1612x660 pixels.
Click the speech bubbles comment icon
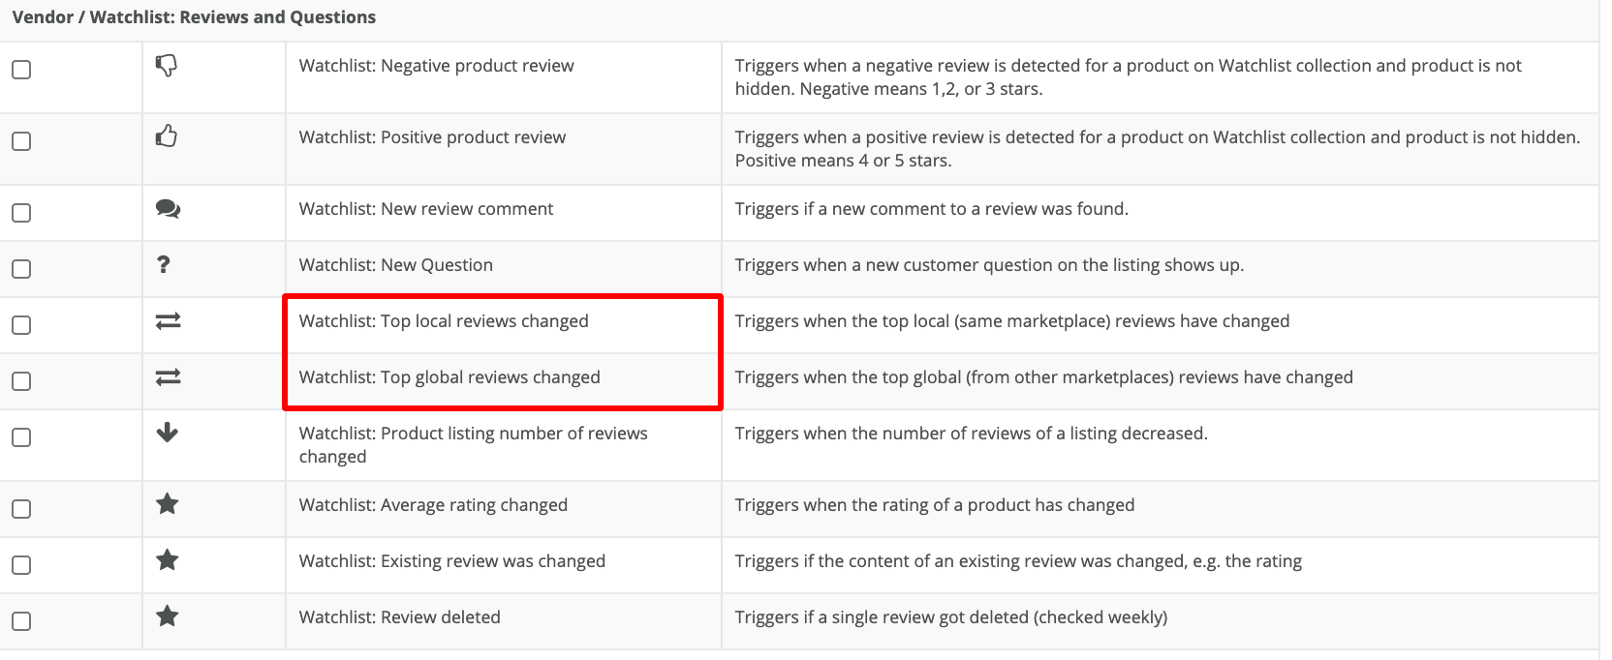click(x=168, y=209)
